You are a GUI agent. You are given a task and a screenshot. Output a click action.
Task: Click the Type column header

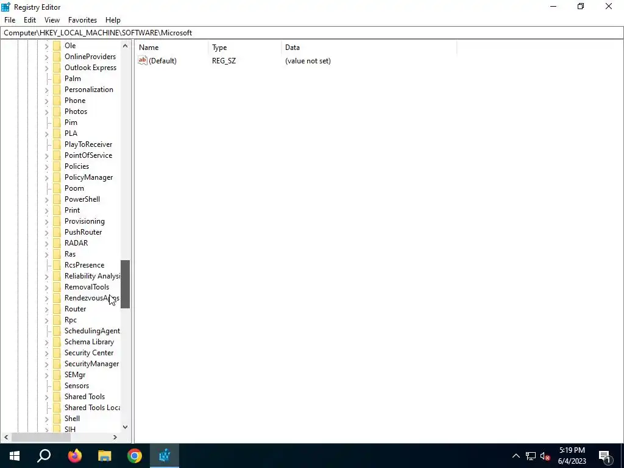click(244, 48)
